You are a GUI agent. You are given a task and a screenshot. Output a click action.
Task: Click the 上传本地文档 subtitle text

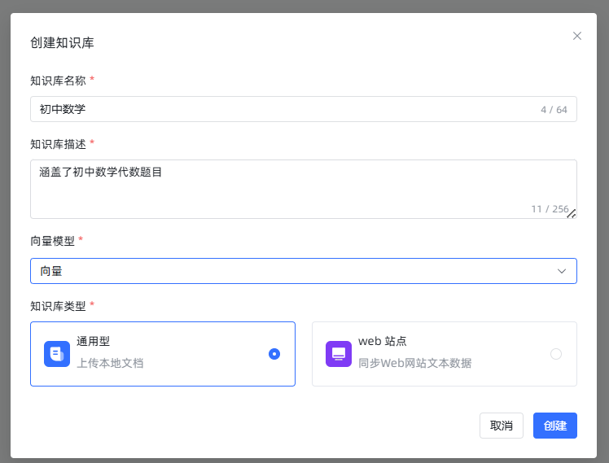coord(110,363)
